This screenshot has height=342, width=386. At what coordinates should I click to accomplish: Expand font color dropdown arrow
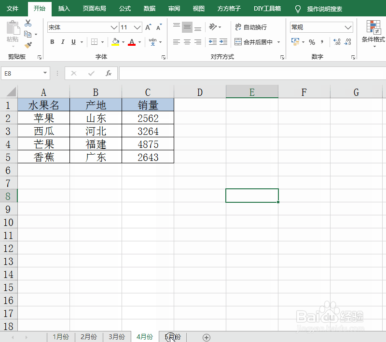click(x=140, y=42)
